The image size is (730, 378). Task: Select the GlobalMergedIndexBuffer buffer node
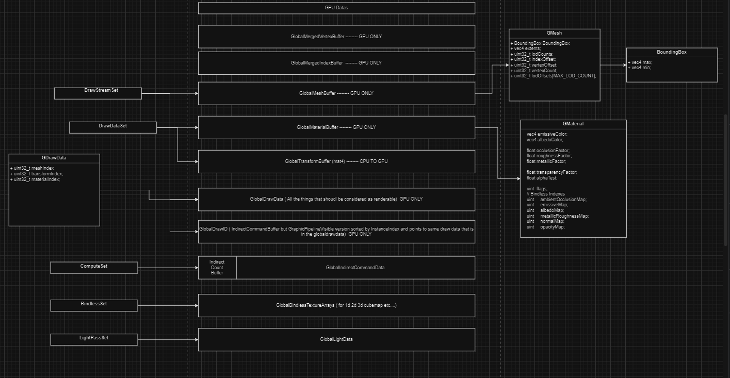click(336, 62)
